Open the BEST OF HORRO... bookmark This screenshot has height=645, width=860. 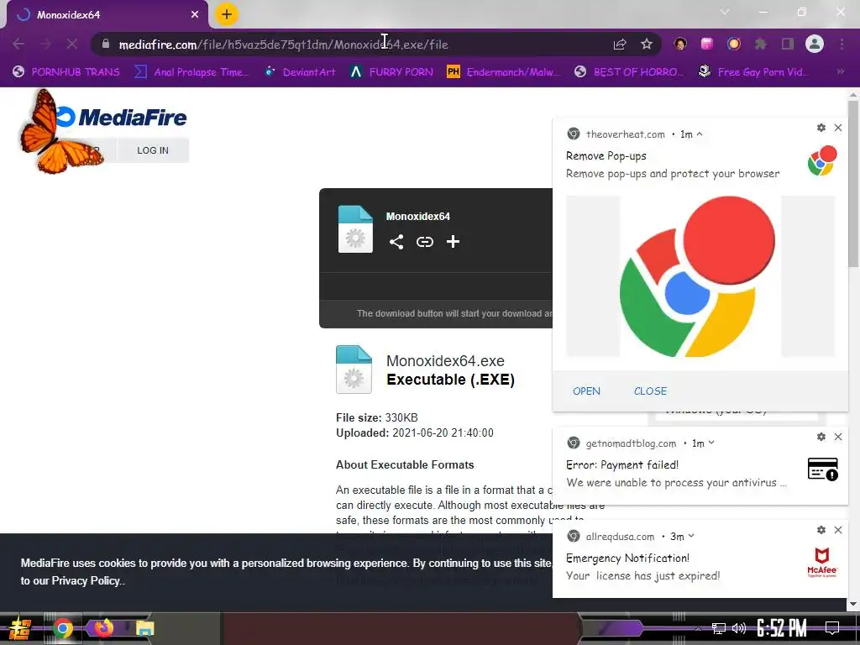630,72
